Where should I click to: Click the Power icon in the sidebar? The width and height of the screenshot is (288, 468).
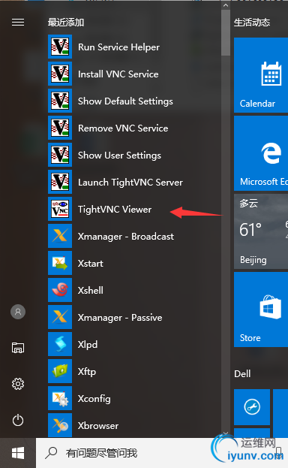pos(18,420)
